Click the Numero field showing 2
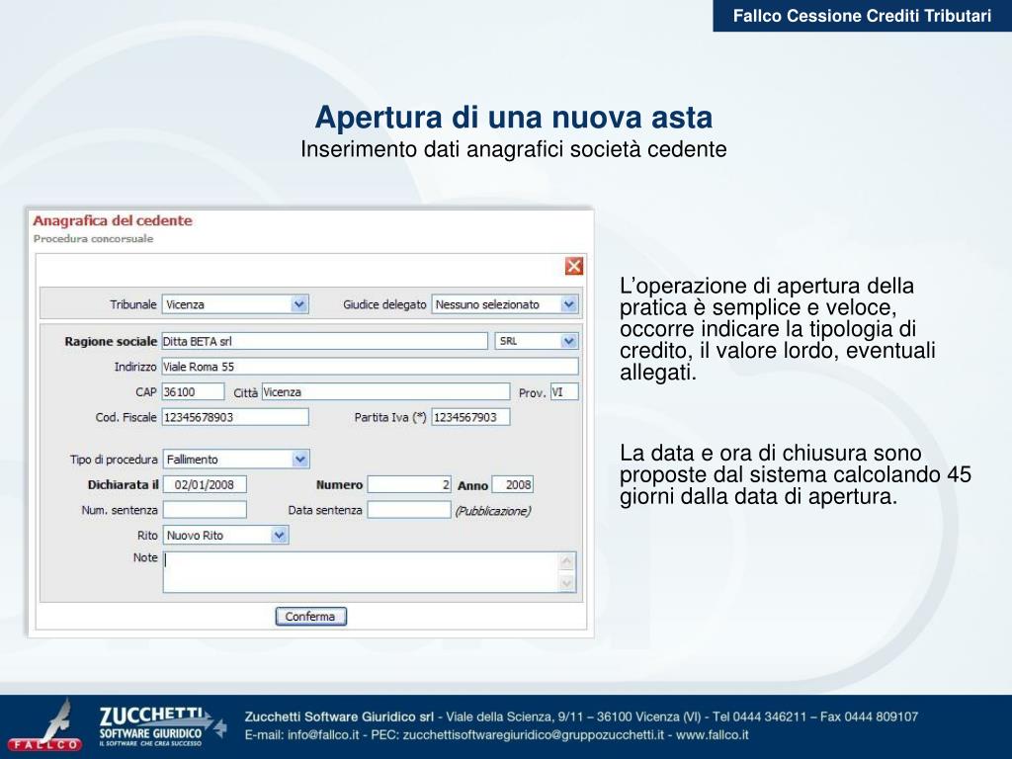This screenshot has height=759, width=1012. point(409,484)
